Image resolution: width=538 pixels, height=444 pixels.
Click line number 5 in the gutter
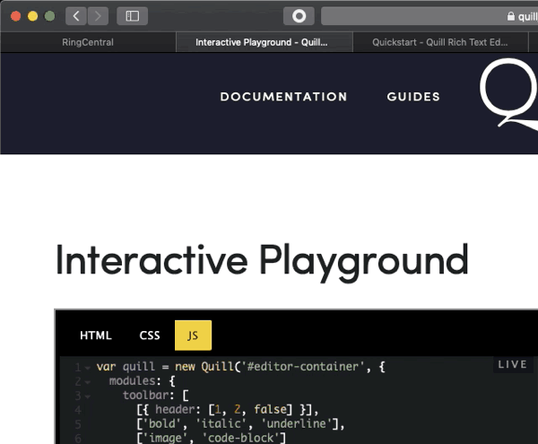pos(78,424)
